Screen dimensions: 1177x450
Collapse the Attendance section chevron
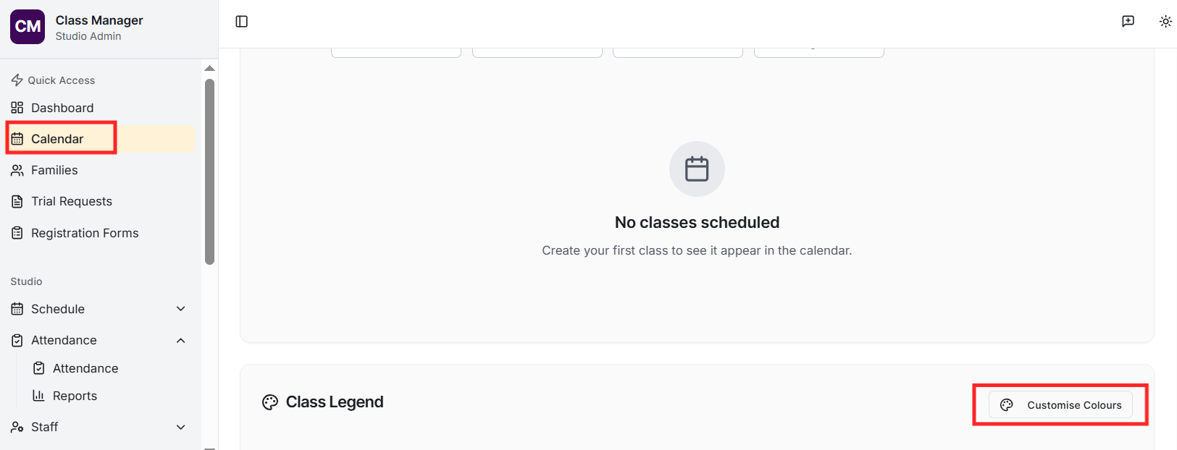(181, 340)
